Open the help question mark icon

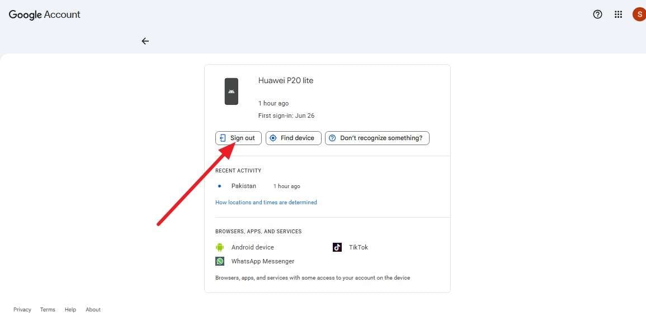[x=597, y=15]
